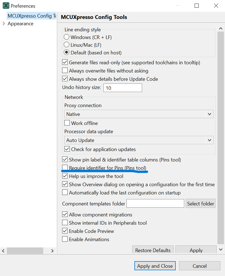Enable Always overwrite files without asking

pyautogui.click(x=65, y=71)
